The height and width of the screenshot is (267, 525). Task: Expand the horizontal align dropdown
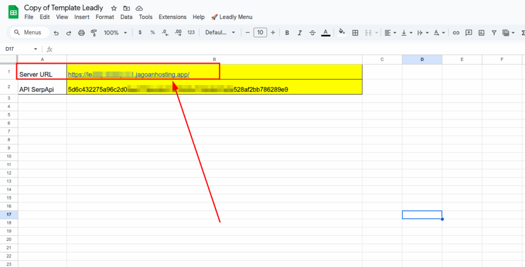[x=390, y=33]
